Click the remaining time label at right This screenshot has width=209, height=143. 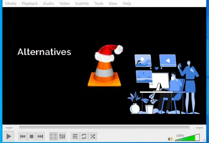199,128
